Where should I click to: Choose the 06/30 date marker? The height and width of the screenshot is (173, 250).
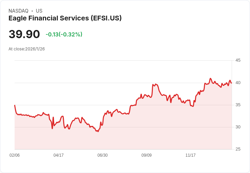103,155
